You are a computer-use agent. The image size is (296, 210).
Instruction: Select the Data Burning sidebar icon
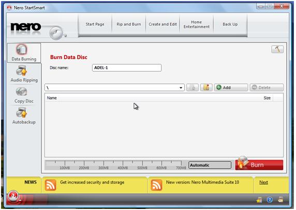click(x=22, y=50)
